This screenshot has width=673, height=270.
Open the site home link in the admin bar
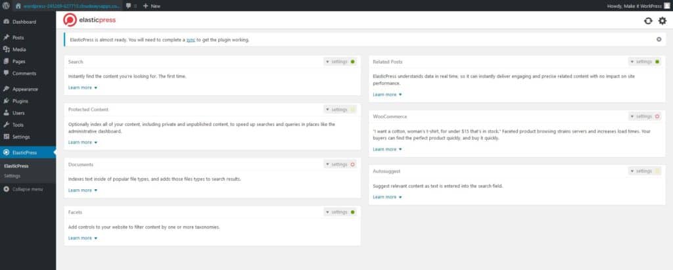68,6
